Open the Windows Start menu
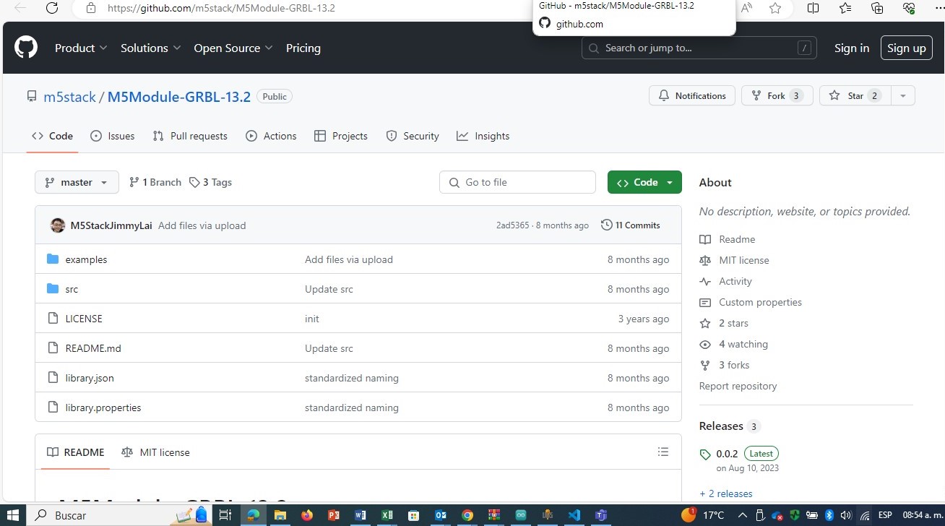 pyautogui.click(x=12, y=515)
